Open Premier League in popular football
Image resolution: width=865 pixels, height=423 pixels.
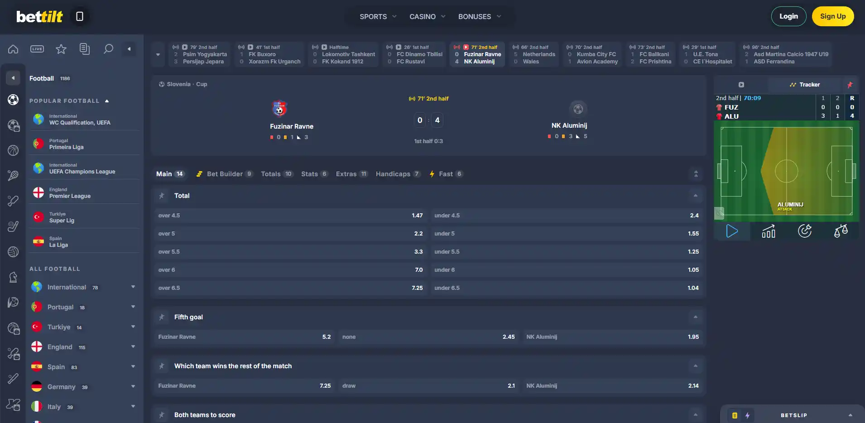pyautogui.click(x=85, y=192)
